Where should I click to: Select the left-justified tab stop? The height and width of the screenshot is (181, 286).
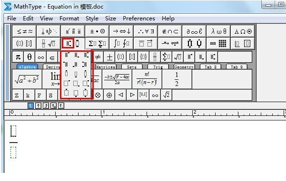point(30,105)
